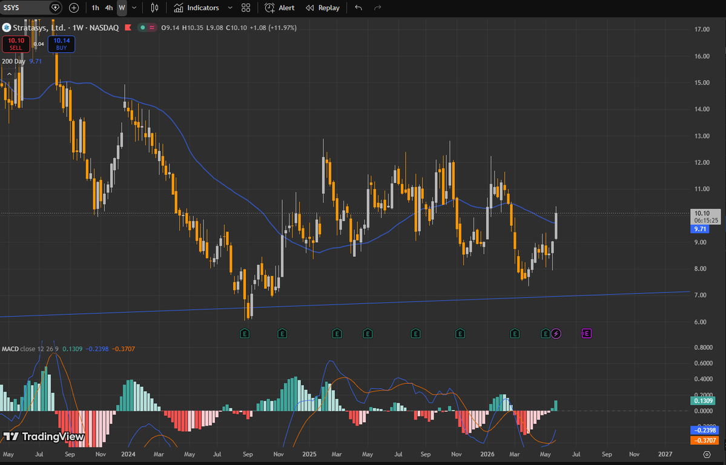Open the indicator templates grid icon
This screenshot has width=726, height=465.
(x=246, y=8)
